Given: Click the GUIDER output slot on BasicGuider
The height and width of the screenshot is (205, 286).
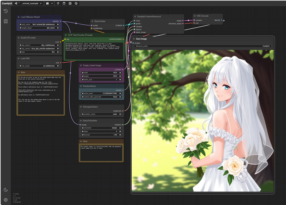Looking at the screenshot, I should click(124, 25).
